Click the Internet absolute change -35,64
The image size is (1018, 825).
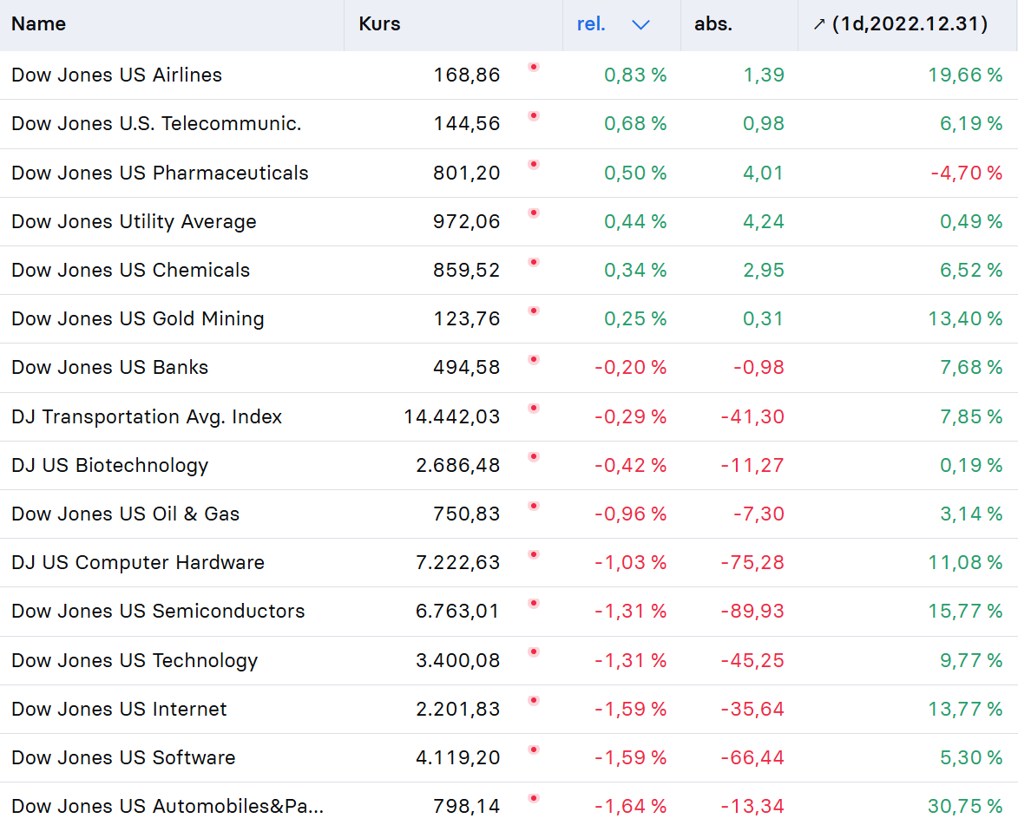[752, 709]
